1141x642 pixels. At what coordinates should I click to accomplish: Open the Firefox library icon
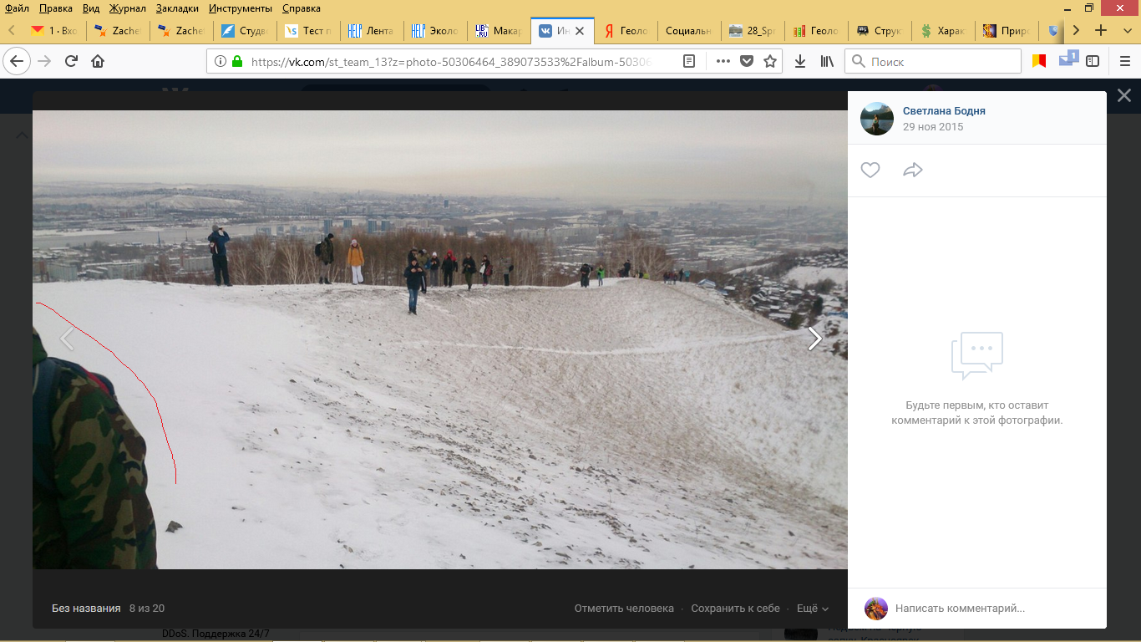pyautogui.click(x=826, y=61)
